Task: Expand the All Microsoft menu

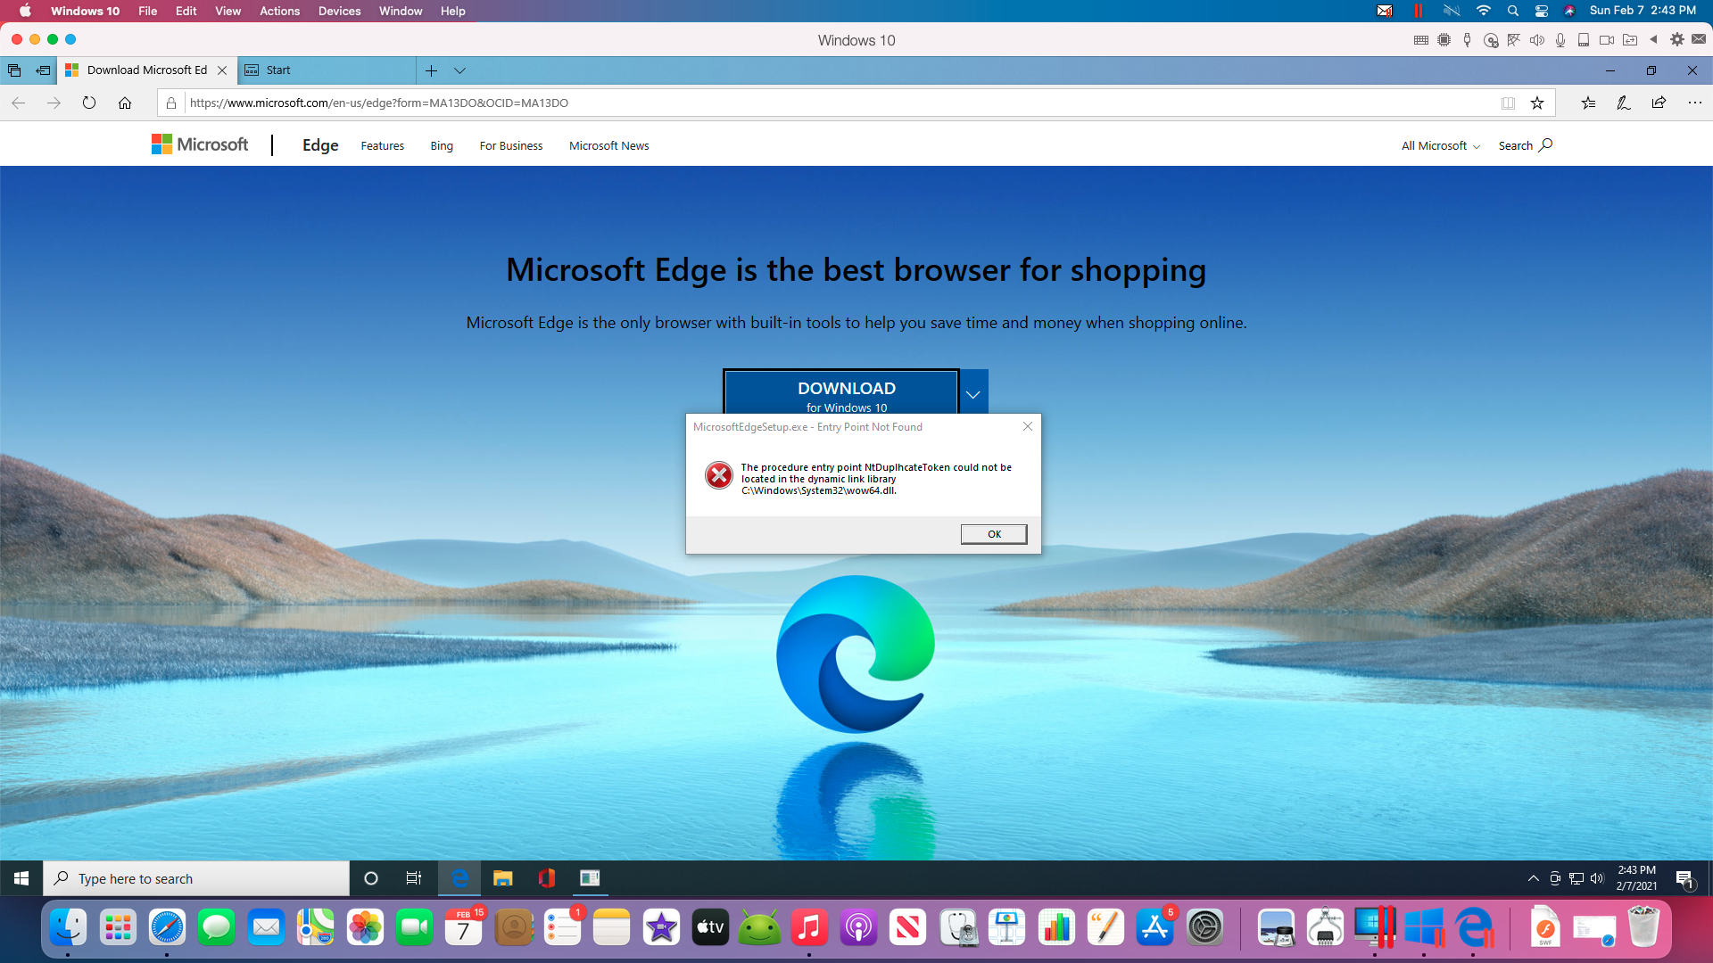Action: click(x=1440, y=145)
